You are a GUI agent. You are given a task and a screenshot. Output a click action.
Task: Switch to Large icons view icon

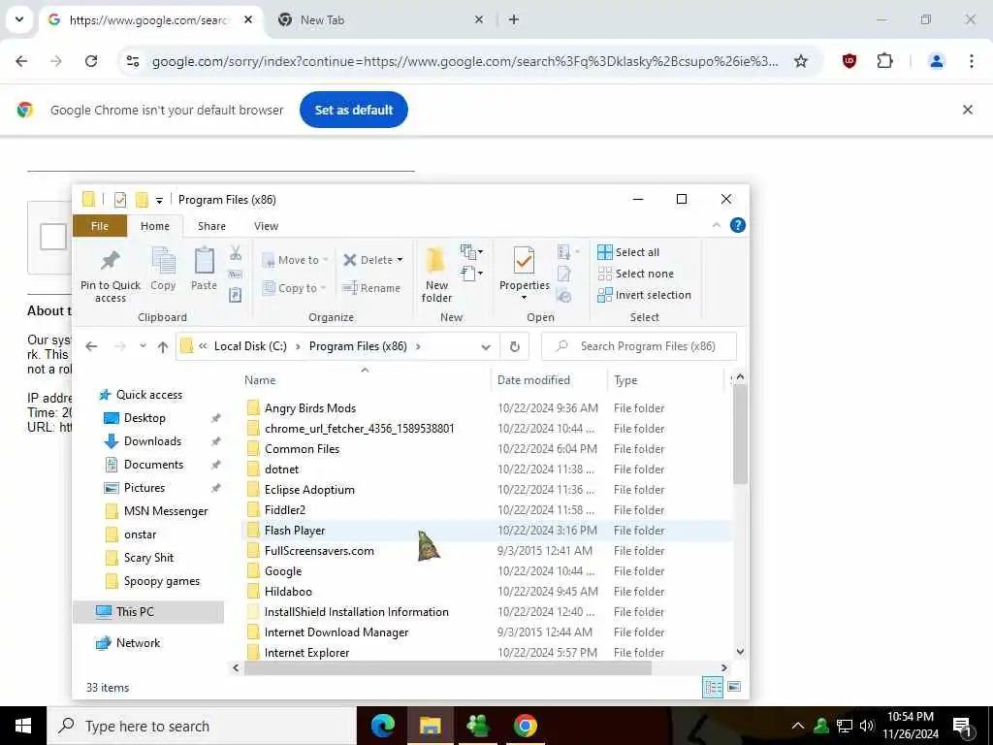pyautogui.click(x=735, y=687)
